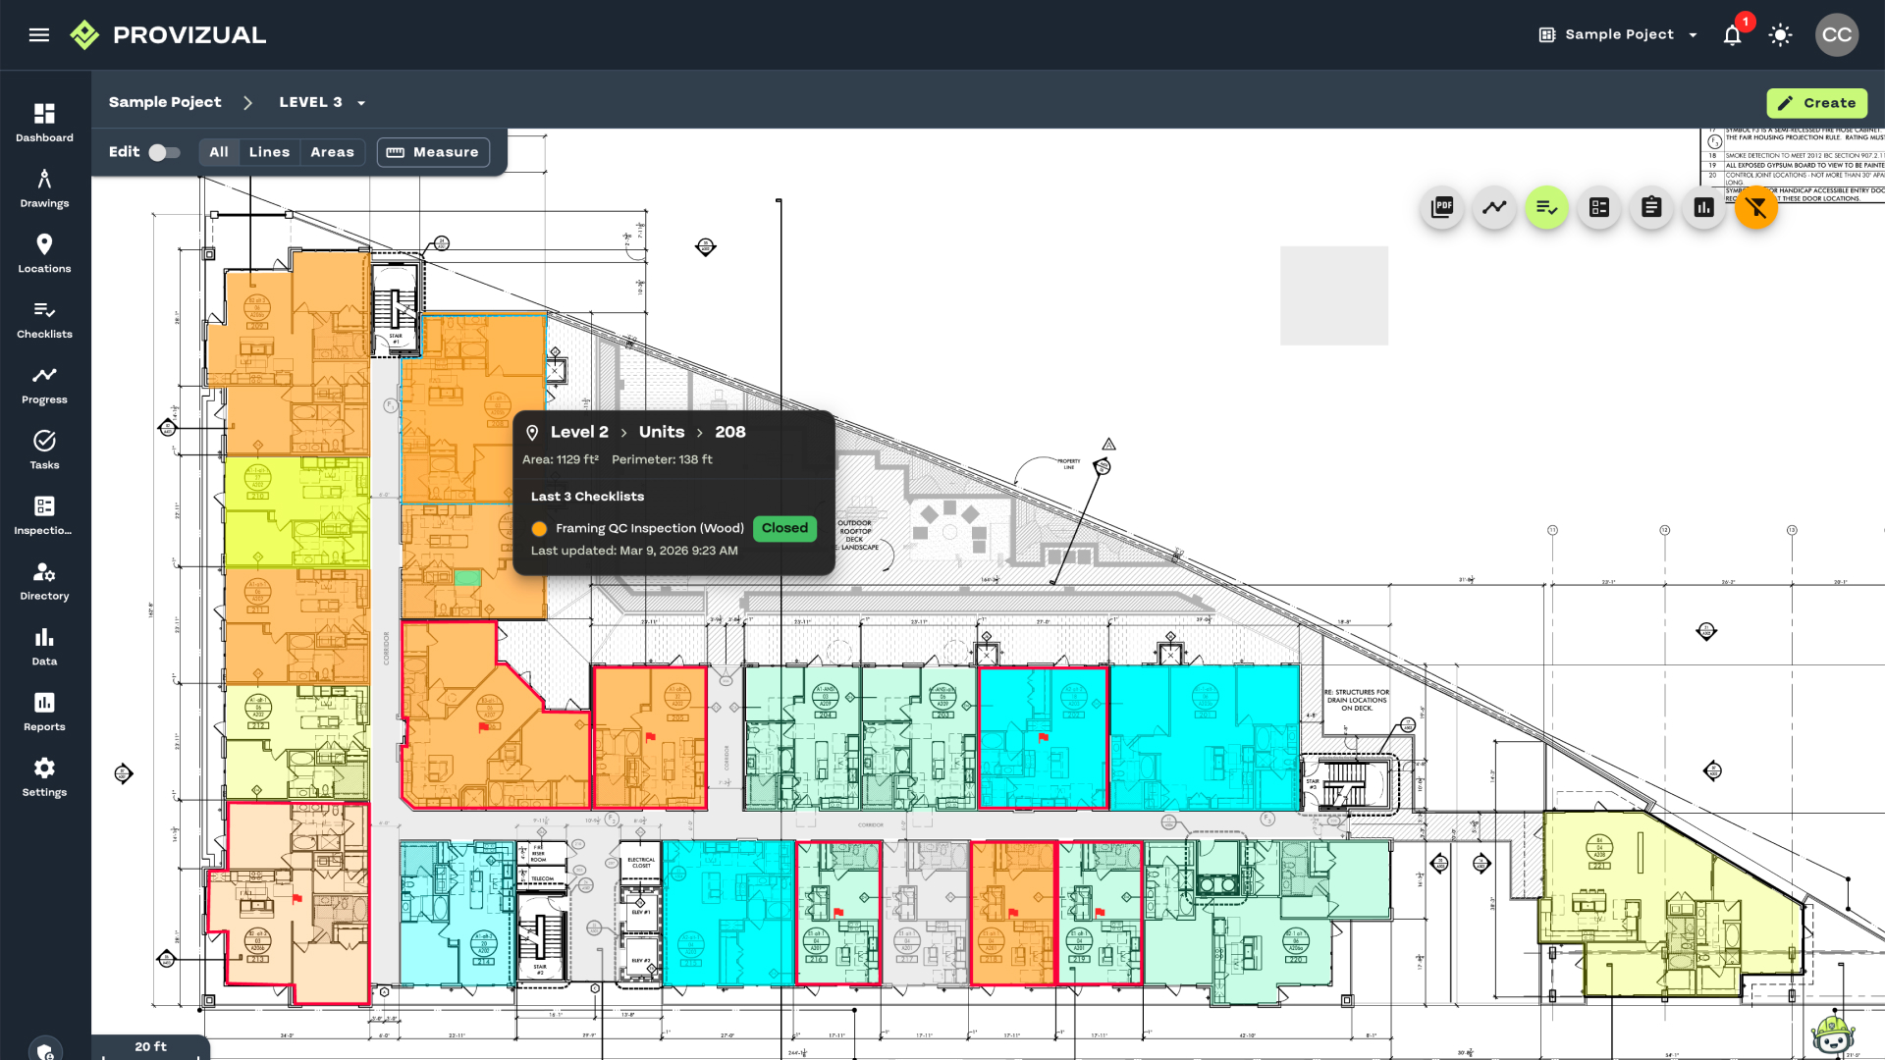1885x1060 pixels.
Task: Toggle the light/dark theme sun icon
Action: pos(1780,35)
